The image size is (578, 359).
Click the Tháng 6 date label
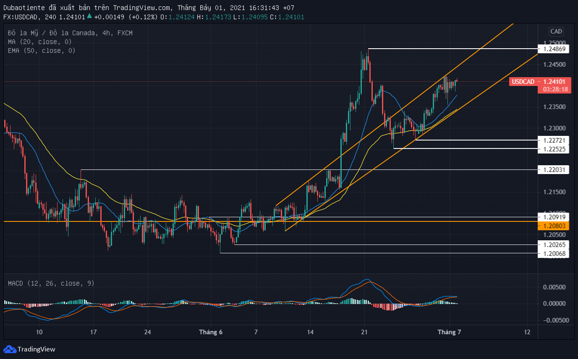tap(211, 332)
